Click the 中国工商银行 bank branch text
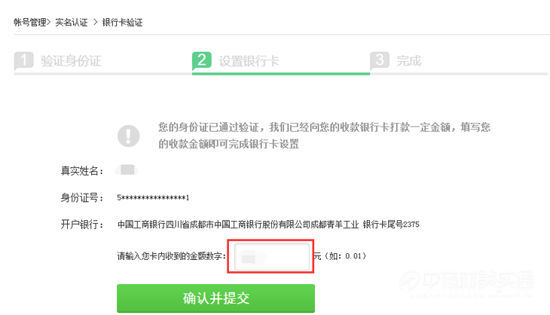 pyautogui.click(x=238, y=224)
